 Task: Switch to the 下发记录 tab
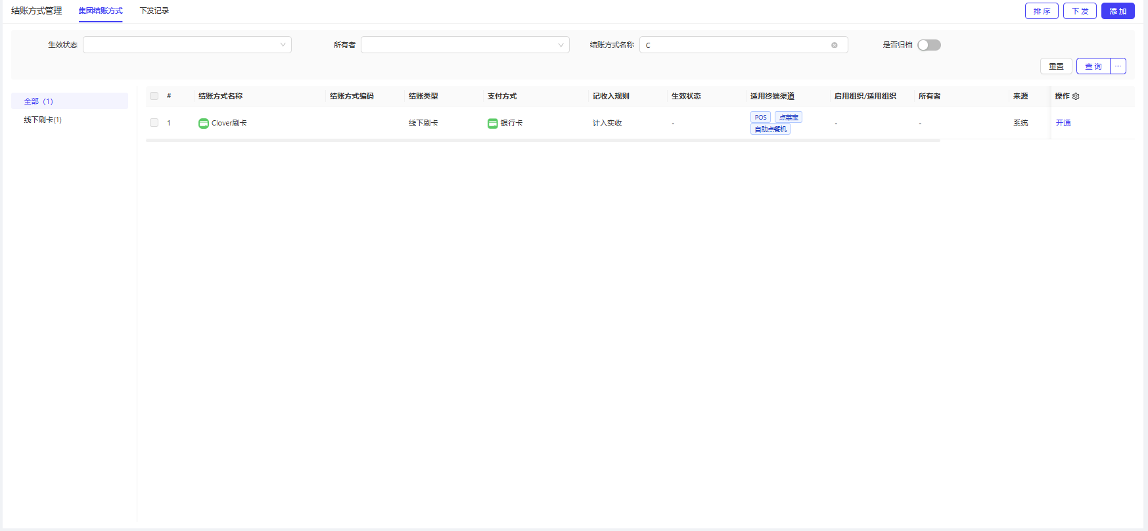coord(154,11)
